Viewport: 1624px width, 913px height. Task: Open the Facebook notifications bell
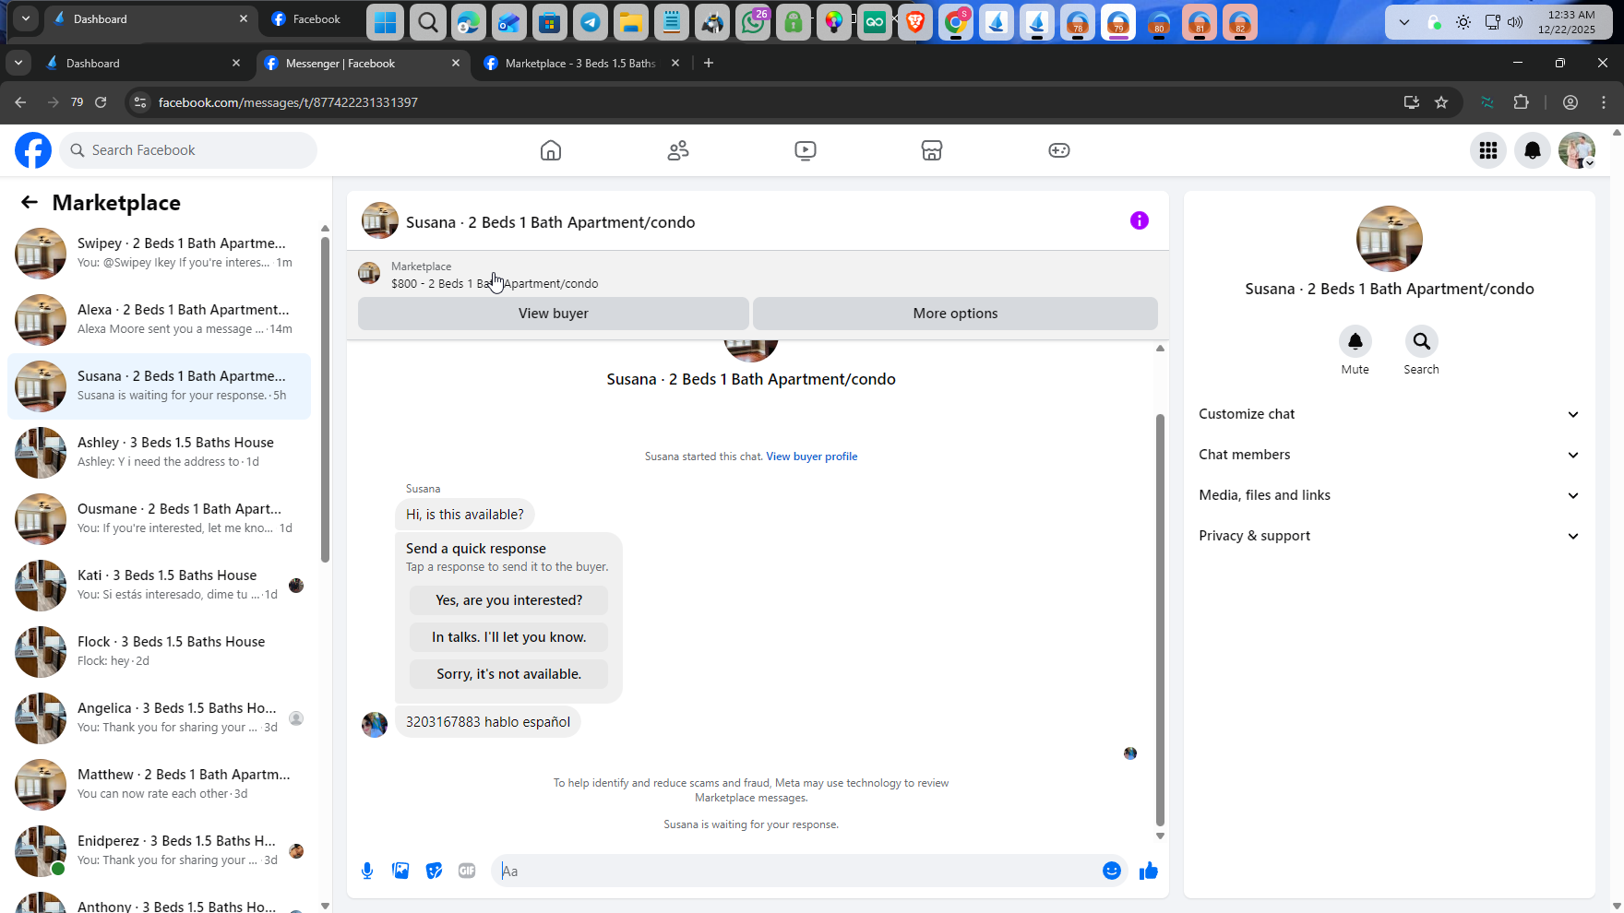(x=1533, y=150)
